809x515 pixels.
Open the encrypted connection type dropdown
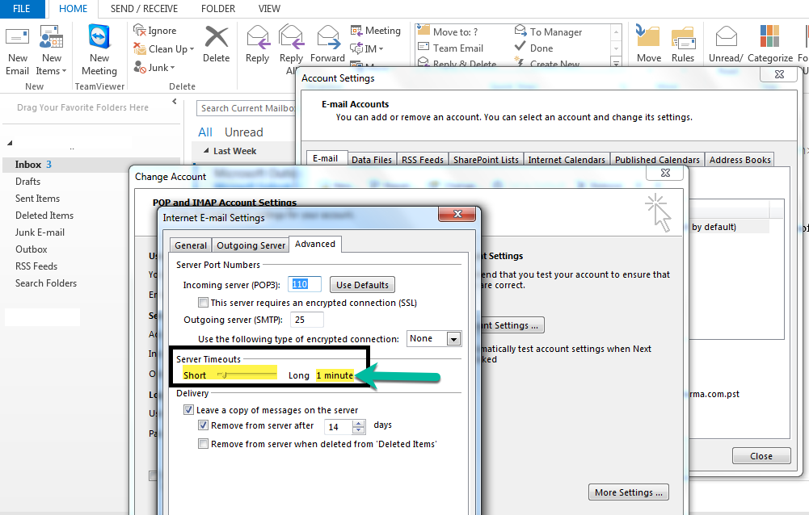453,339
